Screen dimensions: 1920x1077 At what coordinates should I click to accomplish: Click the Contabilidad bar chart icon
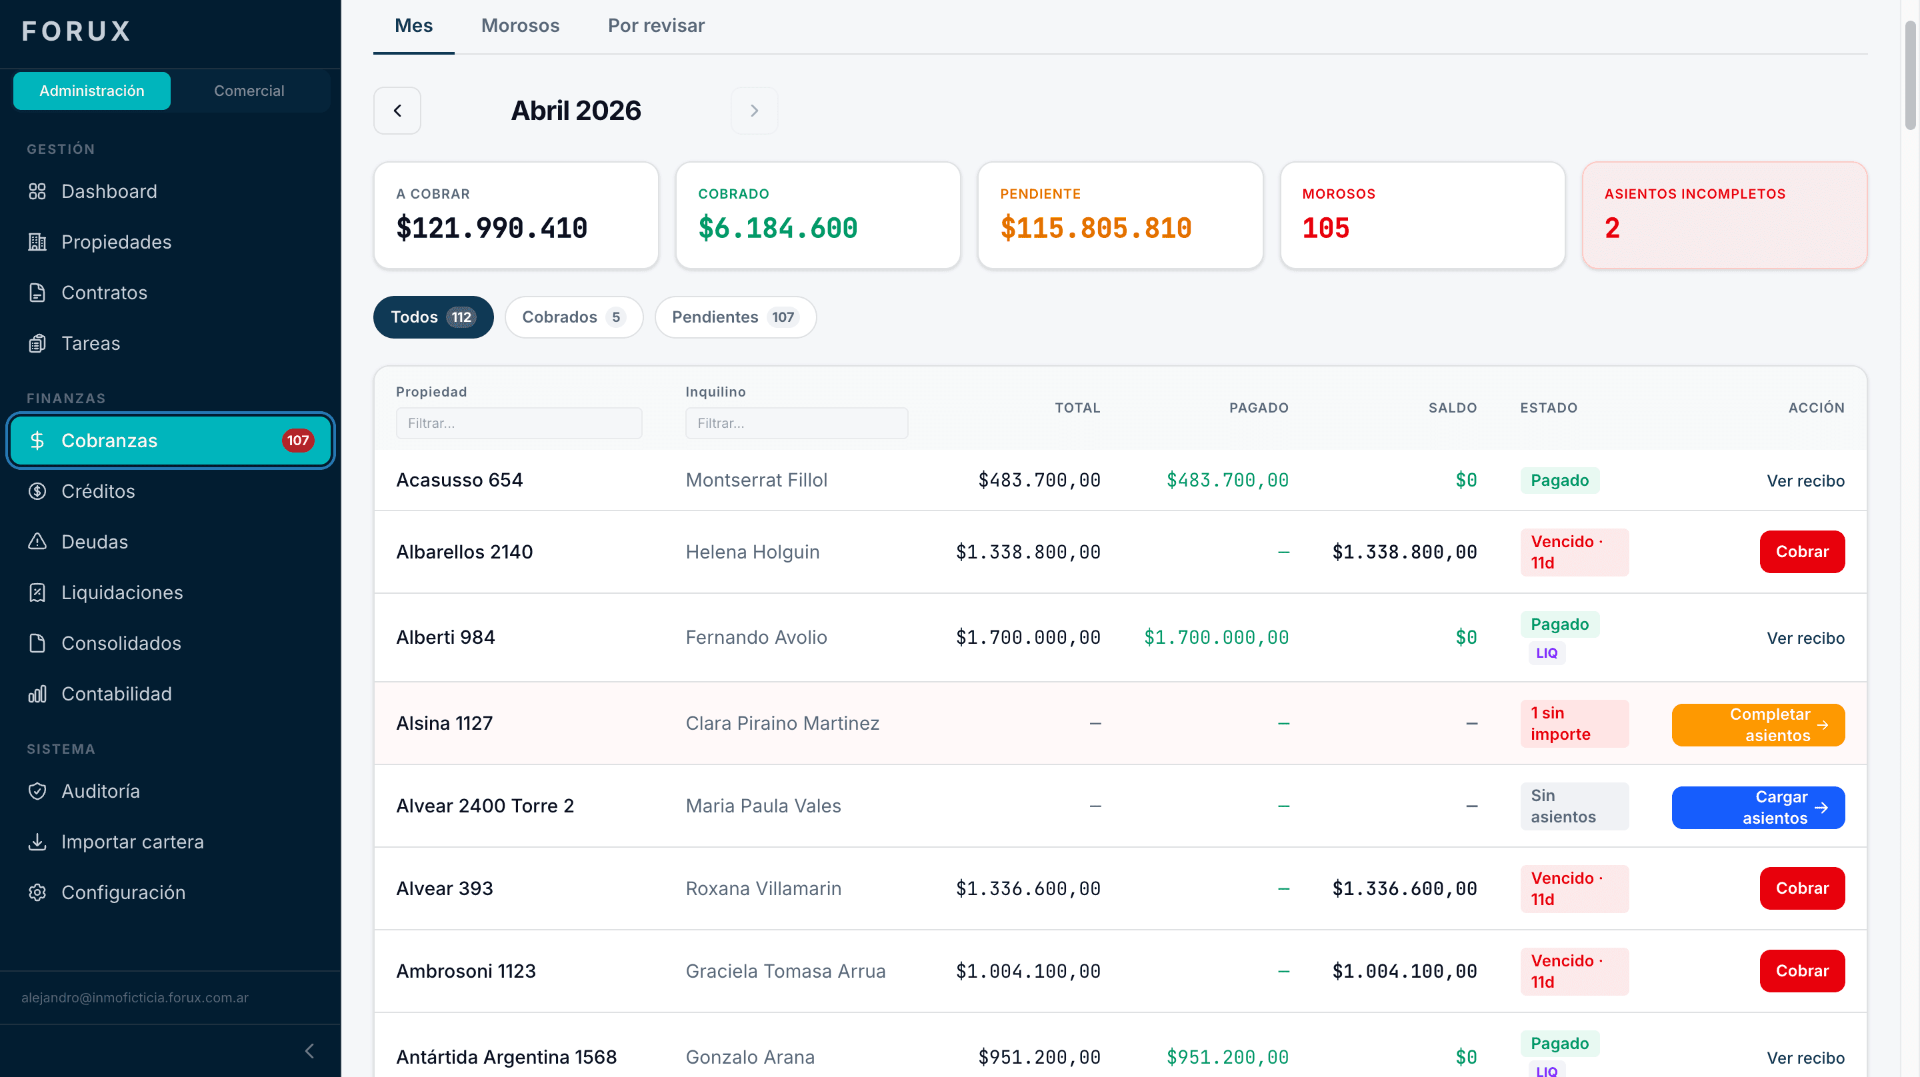point(37,694)
